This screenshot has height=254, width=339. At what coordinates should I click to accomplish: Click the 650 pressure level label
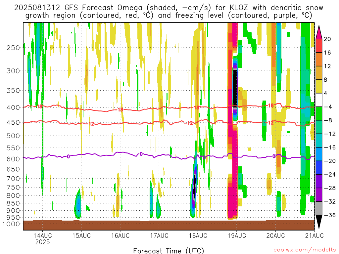point(13,169)
